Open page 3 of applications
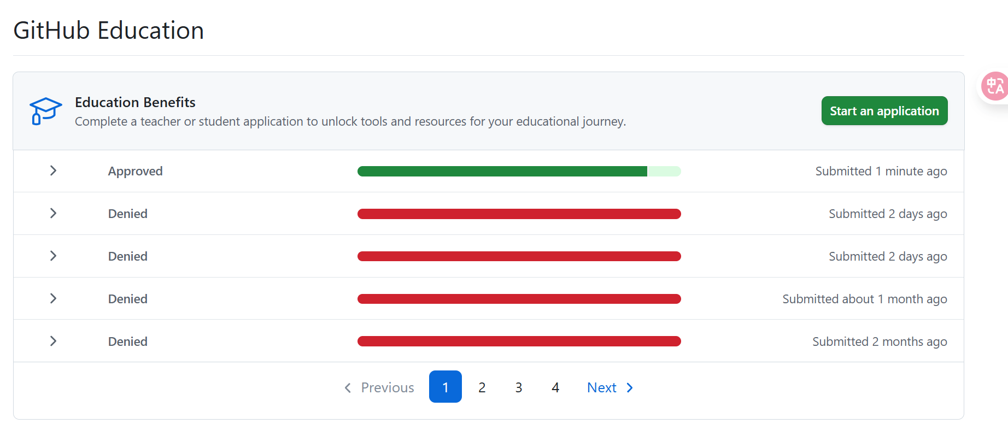Screen dimensions: 1008x424 point(518,387)
